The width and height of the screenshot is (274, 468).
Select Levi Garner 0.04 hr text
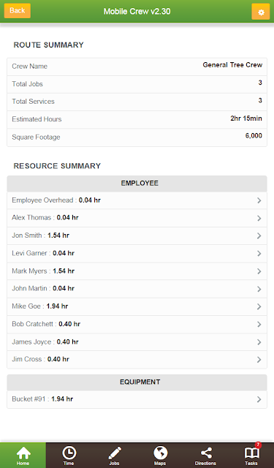[x=43, y=253]
